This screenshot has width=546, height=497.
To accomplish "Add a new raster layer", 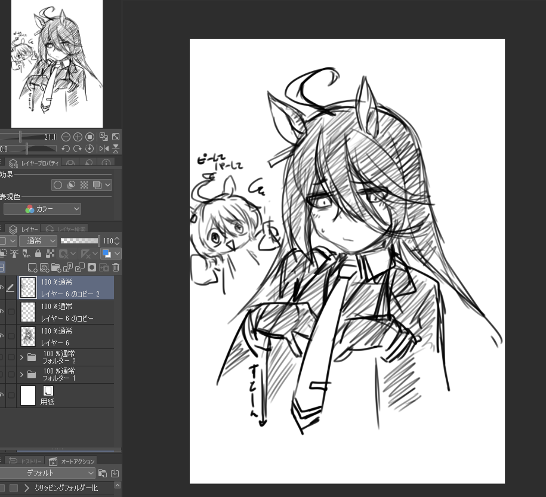I will pos(33,268).
